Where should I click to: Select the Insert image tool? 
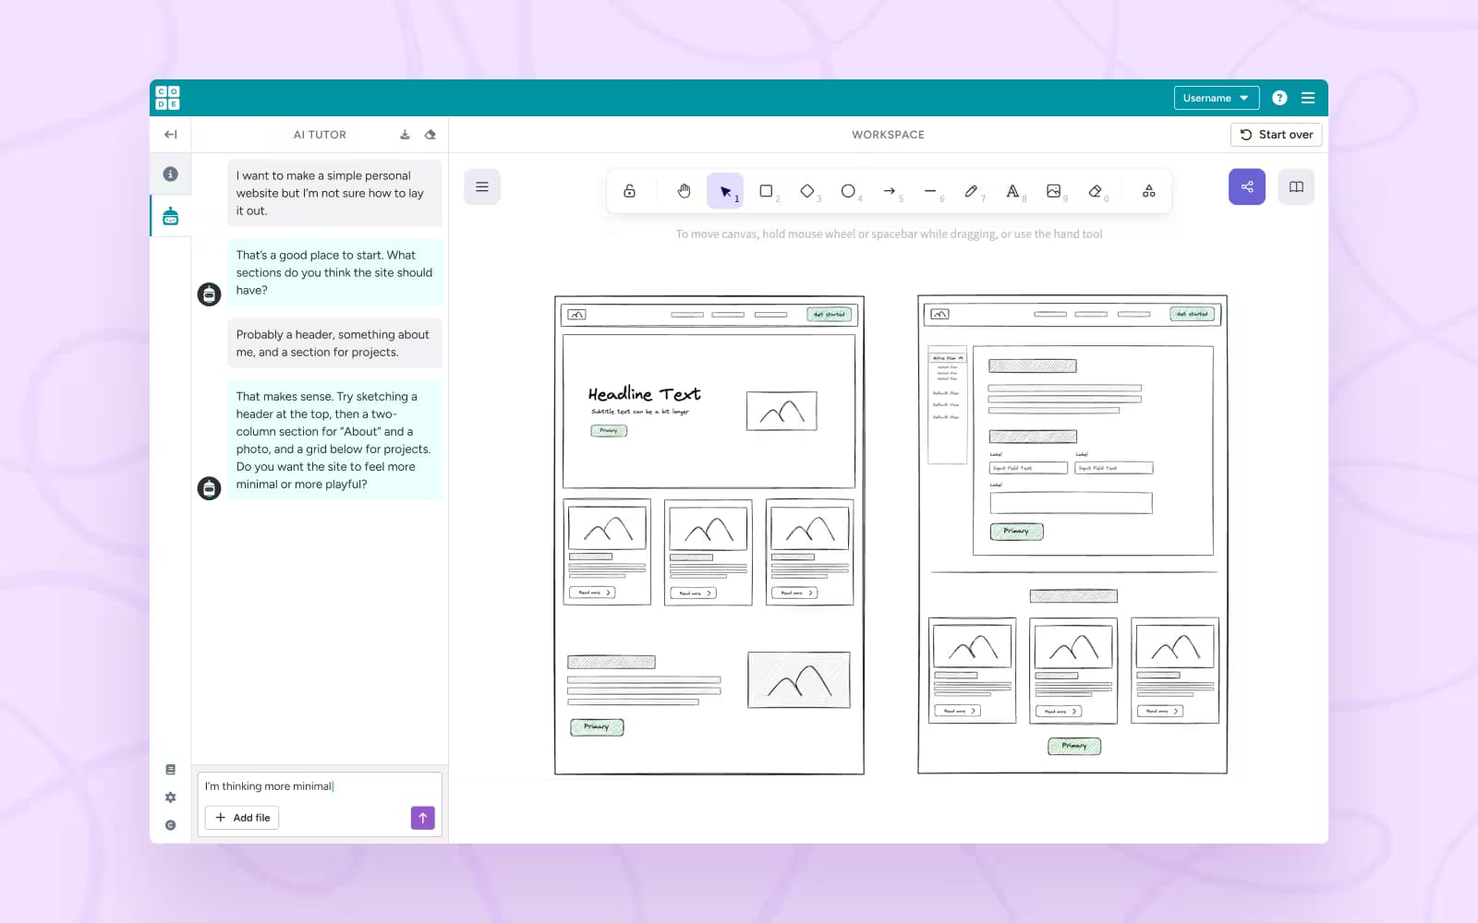click(x=1053, y=191)
